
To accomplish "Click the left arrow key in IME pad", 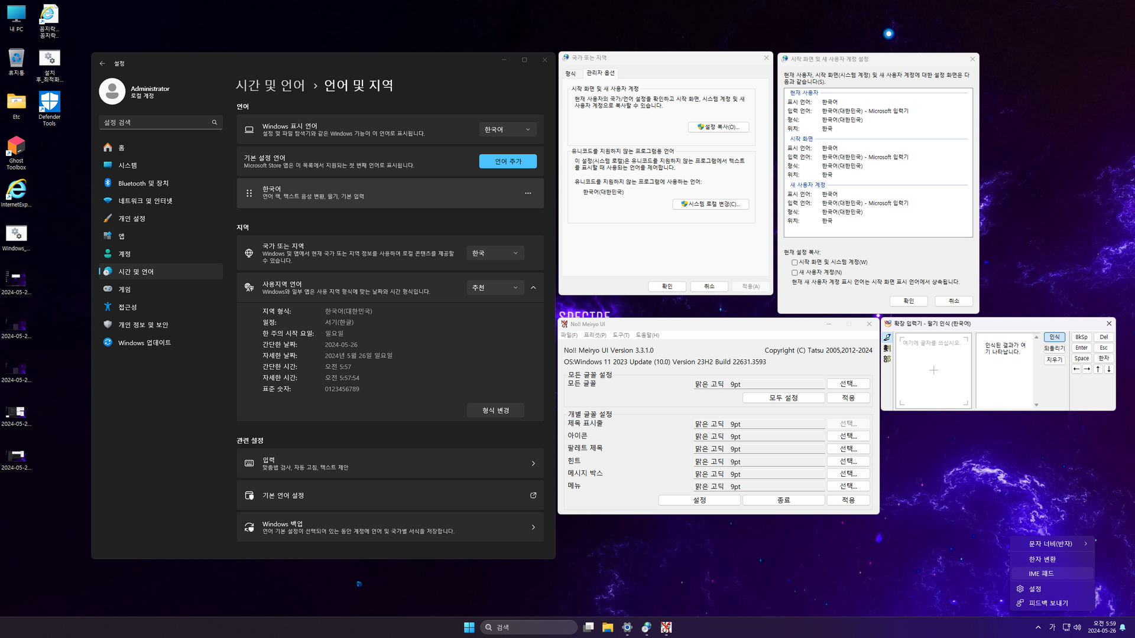I will pyautogui.click(x=1076, y=369).
